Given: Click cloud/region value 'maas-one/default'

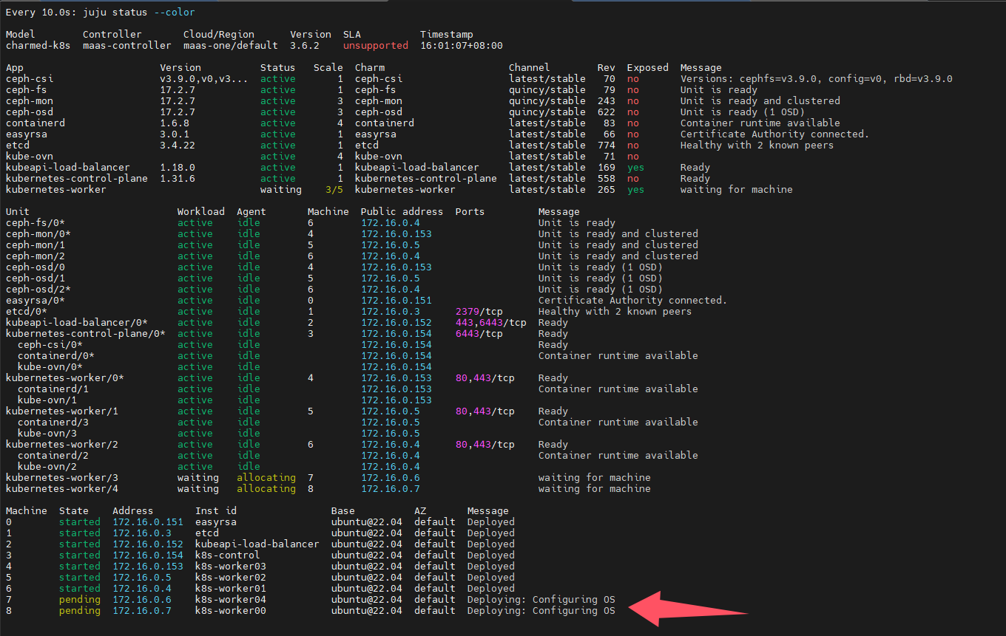Looking at the screenshot, I should (231, 46).
